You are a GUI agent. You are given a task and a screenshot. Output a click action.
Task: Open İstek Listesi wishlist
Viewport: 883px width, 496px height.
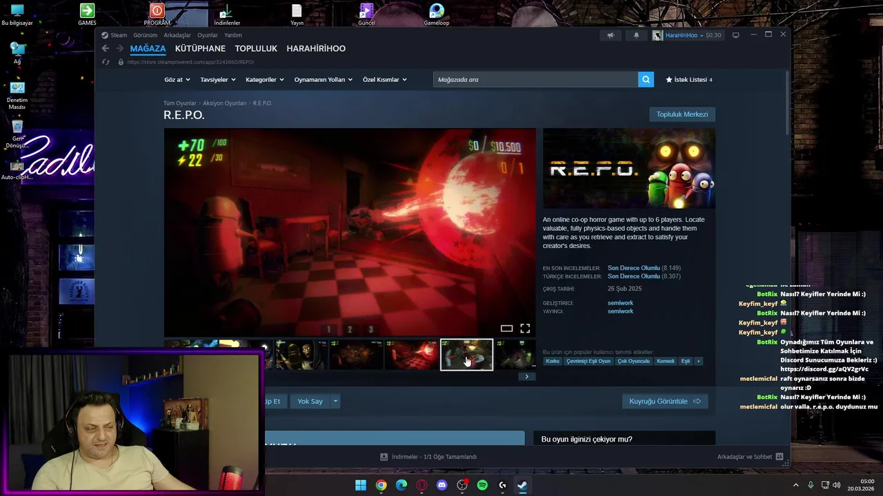[688, 79]
